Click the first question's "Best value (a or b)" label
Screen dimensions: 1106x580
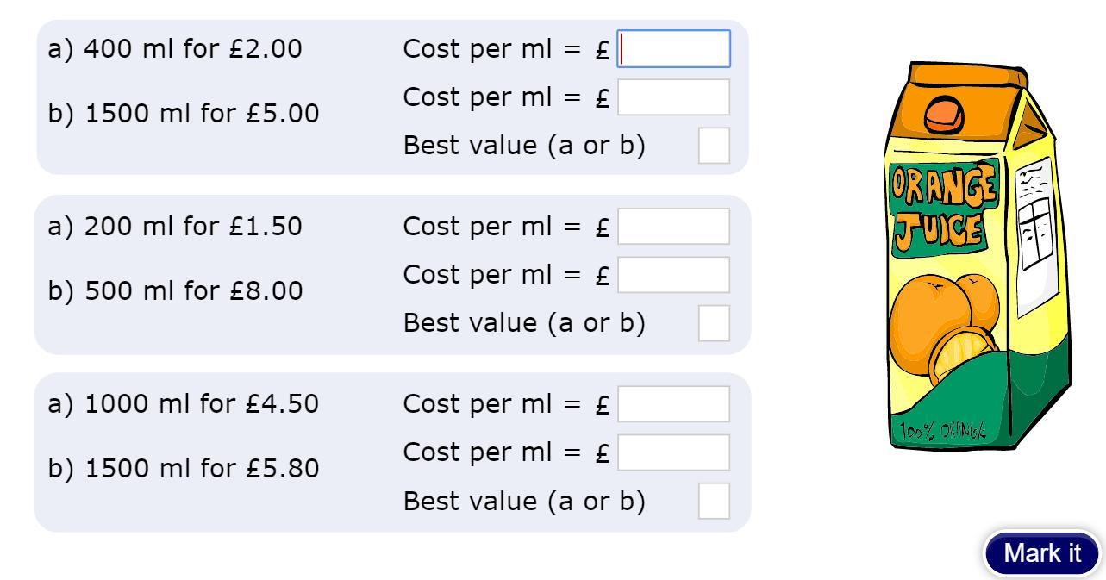pos(524,146)
